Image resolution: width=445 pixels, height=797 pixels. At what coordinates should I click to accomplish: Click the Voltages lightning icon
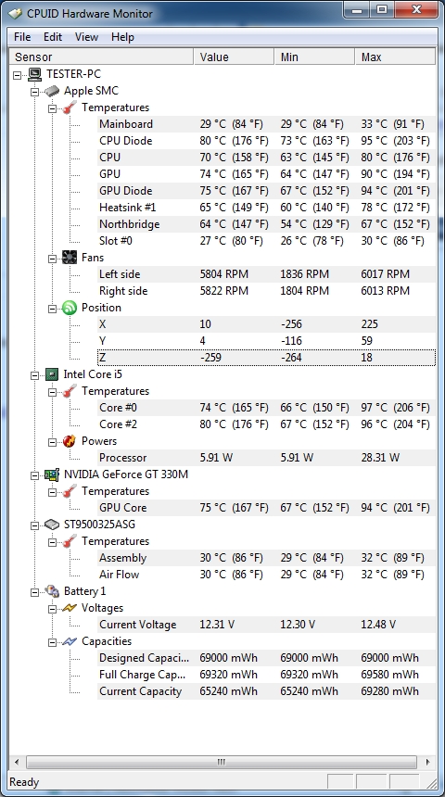pyautogui.click(x=70, y=608)
